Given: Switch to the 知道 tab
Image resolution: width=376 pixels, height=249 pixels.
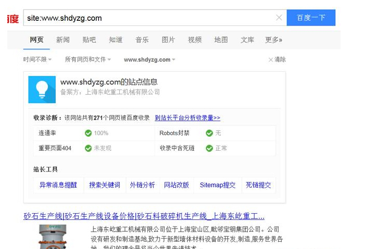Looking at the screenshot, I should (x=116, y=40).
